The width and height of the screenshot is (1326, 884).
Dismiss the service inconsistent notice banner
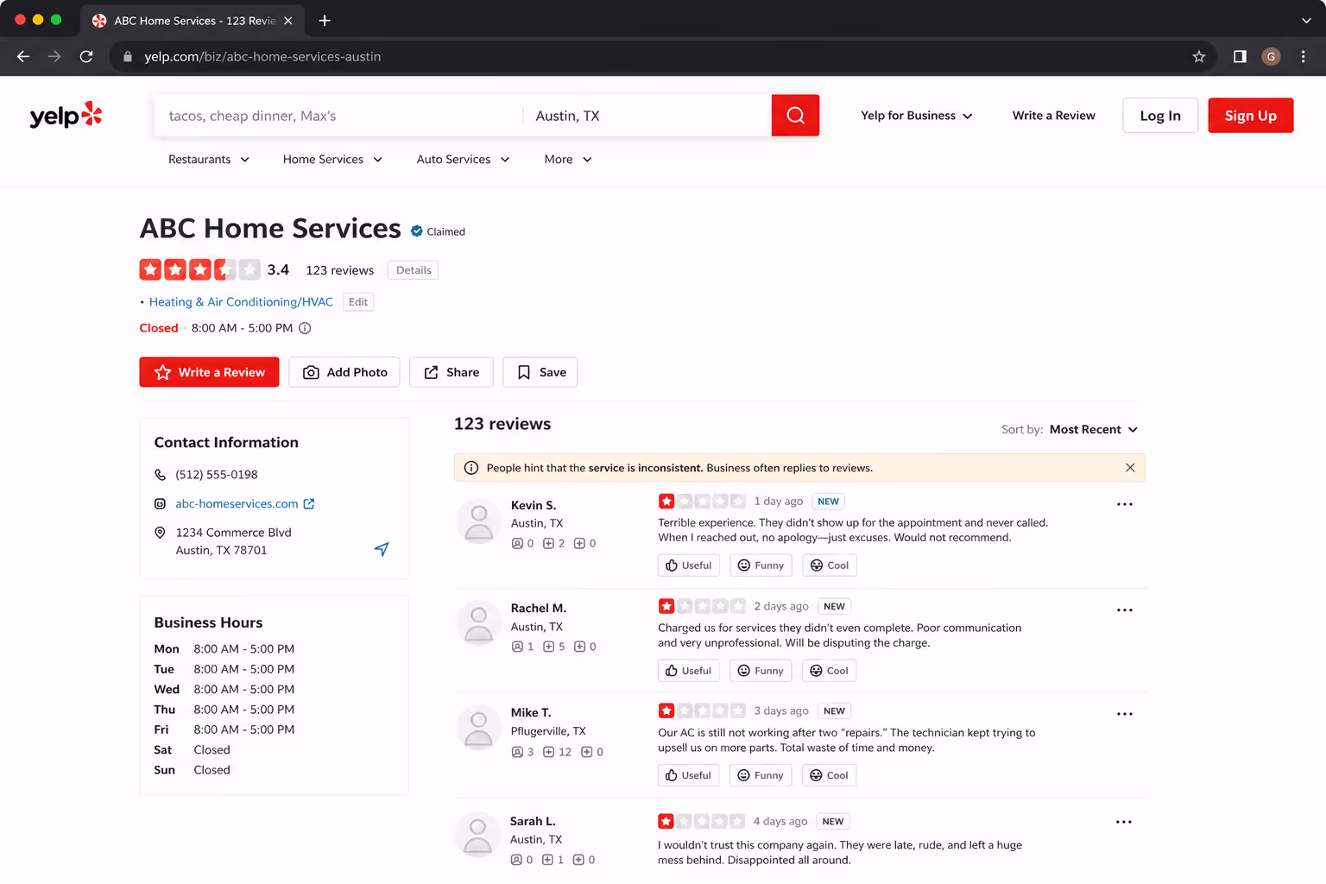click(x=1130, y=468)
